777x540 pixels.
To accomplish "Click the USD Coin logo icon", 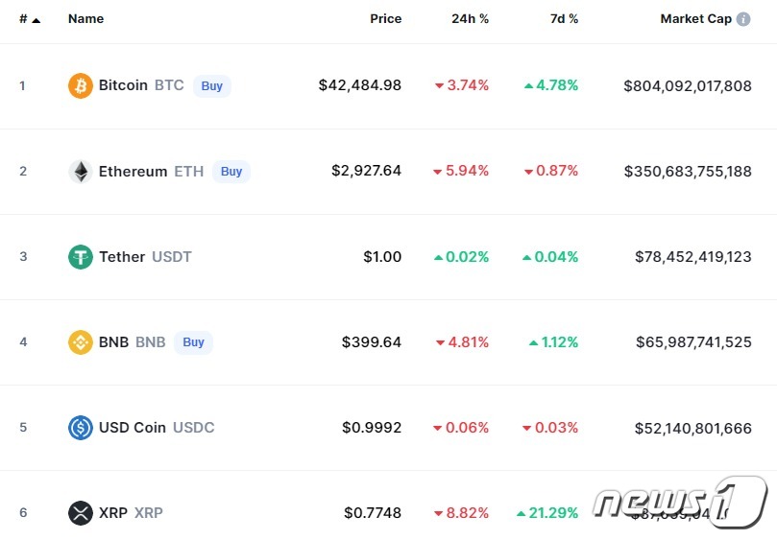I will 81,428.
